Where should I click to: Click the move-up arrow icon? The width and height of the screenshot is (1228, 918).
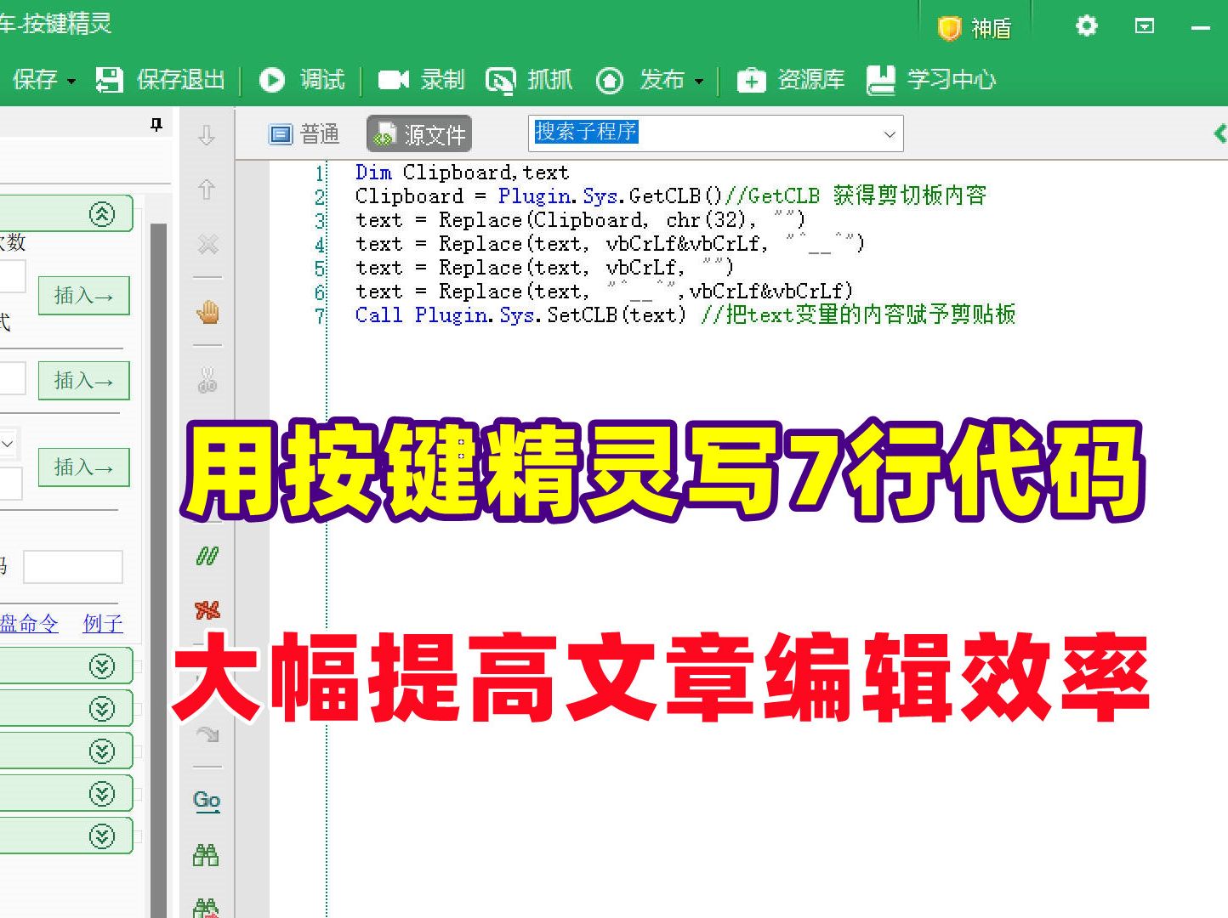click(x=207, y=189)
